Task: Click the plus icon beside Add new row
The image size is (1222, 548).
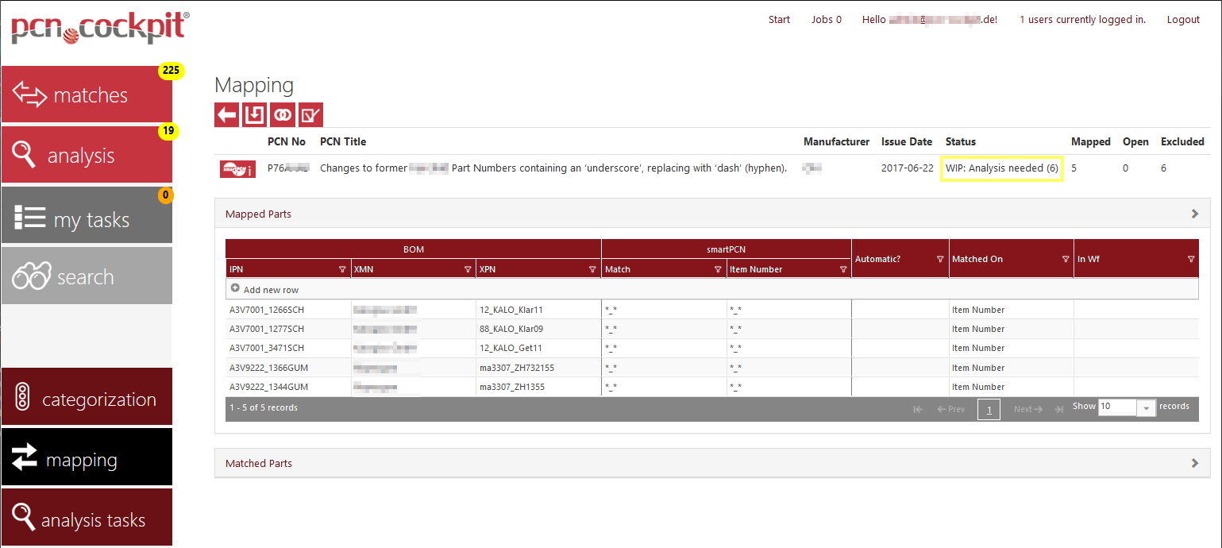Action: [x=235, y=289]
